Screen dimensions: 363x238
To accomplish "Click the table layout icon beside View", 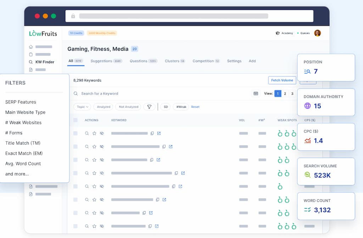I will [x=256, y=94].
